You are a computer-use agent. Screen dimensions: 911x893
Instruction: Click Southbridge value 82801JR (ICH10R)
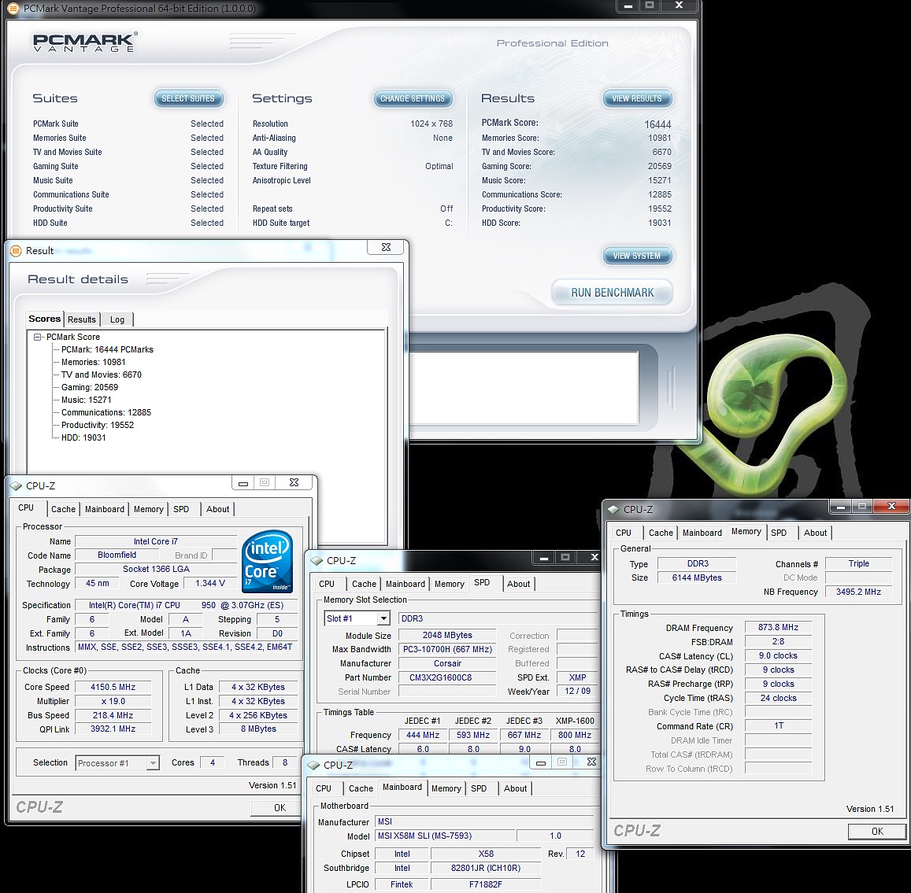(x=486, y=868)
